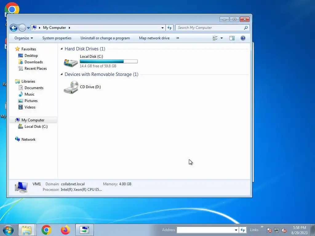
Task: Click the Hard Disk Drives (1) header
Action: point(85,49)
